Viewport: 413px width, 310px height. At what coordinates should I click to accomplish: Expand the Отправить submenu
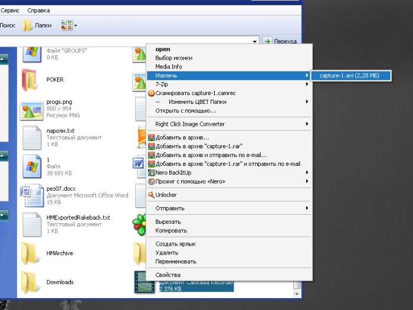pos(229,208)
